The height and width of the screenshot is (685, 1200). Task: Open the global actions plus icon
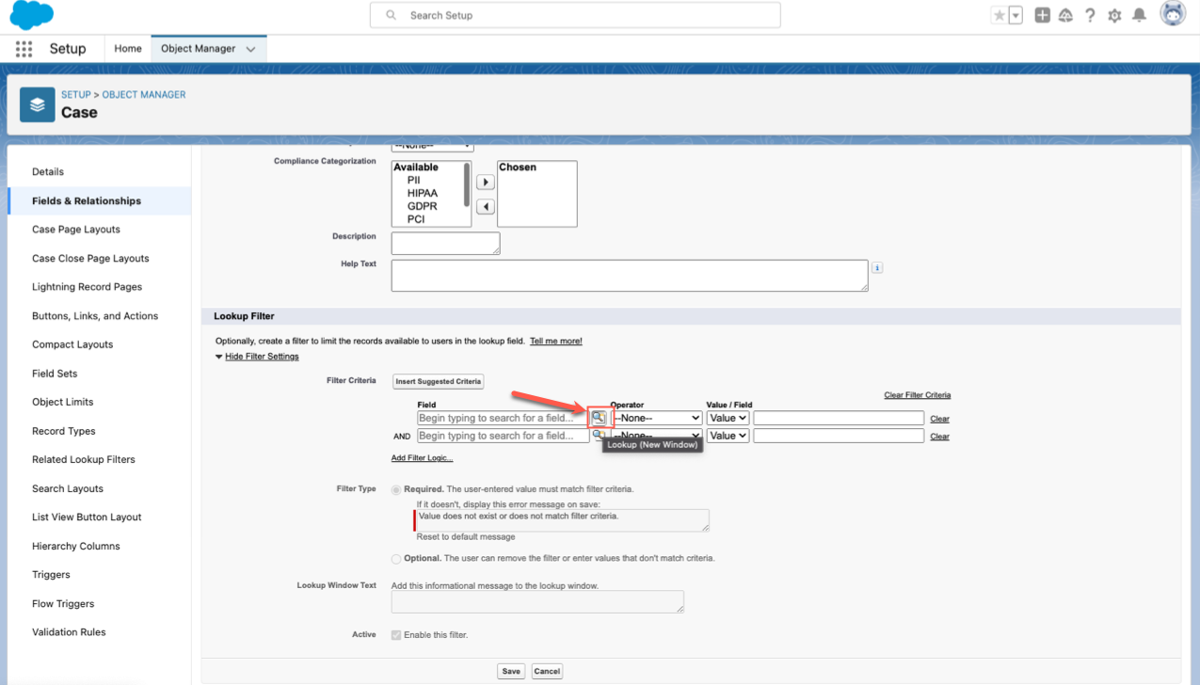click(x=1042, y=15)
